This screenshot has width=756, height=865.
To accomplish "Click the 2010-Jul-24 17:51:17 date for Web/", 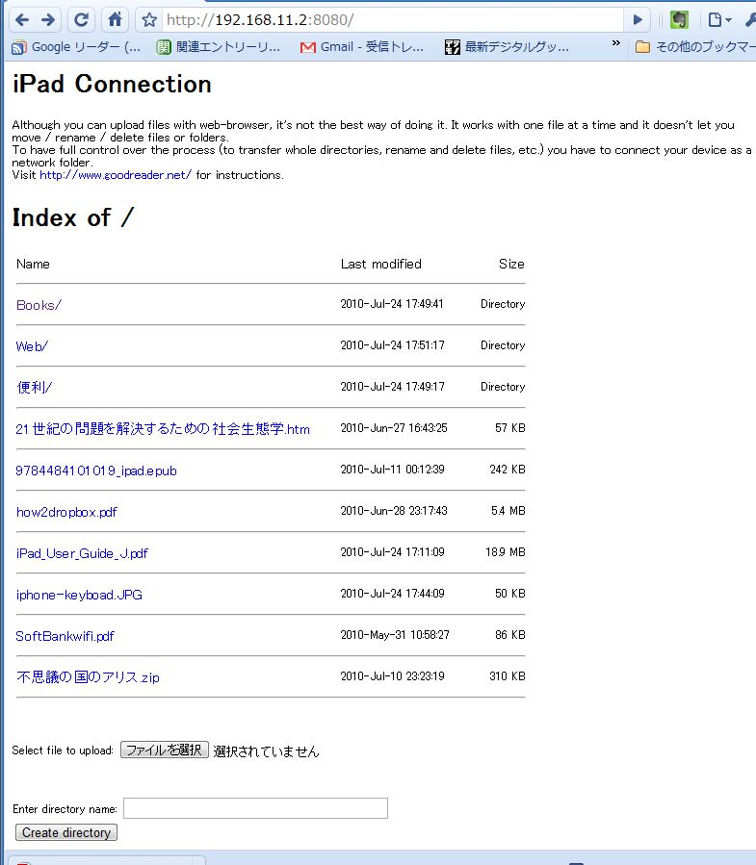I will [393, 345].
